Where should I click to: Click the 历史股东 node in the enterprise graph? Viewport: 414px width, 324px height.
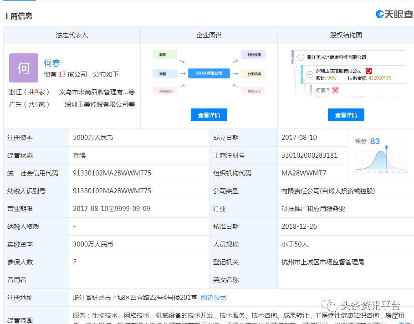coord(165,92)
